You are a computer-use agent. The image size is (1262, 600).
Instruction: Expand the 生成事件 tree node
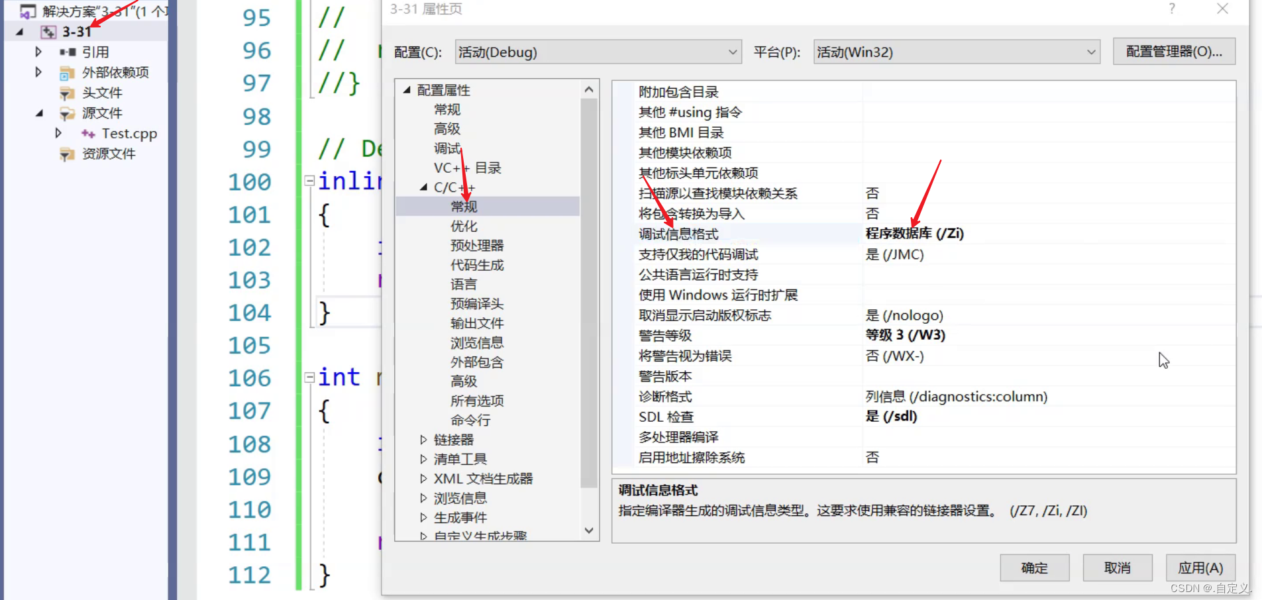click(x=423, y=517)
